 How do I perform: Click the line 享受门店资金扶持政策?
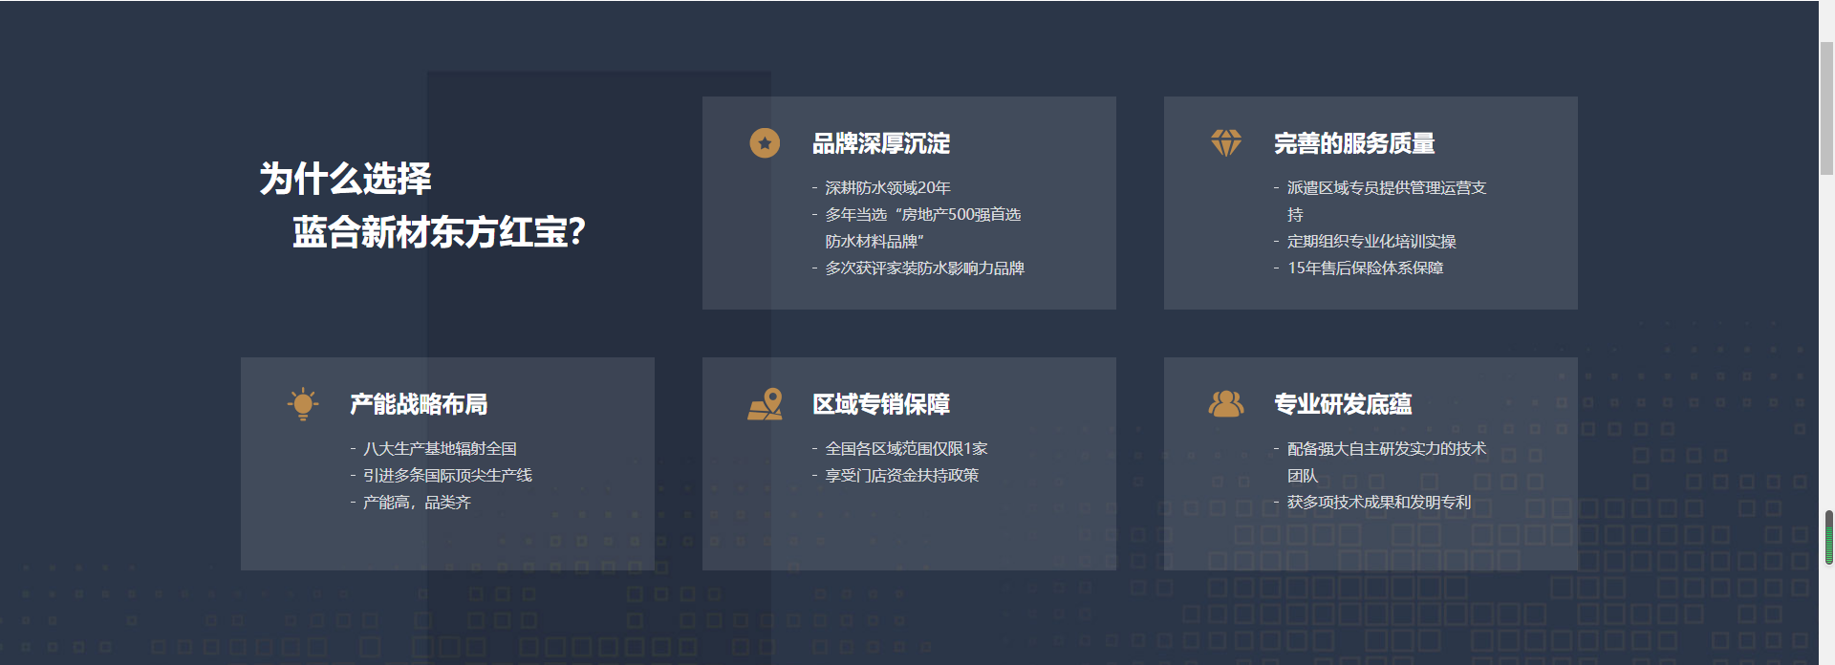(901, 476)
